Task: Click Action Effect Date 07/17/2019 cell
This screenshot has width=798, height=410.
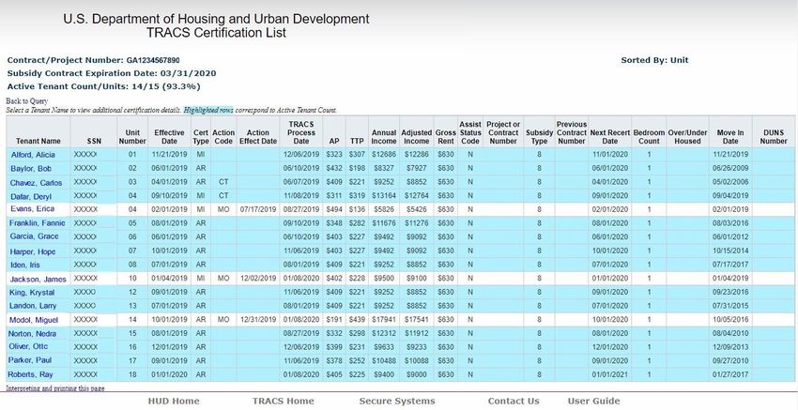Action: 258,209
